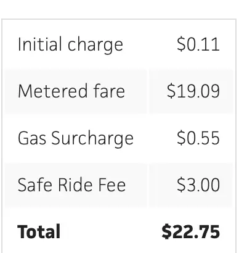Click the word 'Safe' in Safe Ride Fee

(36, 185)
